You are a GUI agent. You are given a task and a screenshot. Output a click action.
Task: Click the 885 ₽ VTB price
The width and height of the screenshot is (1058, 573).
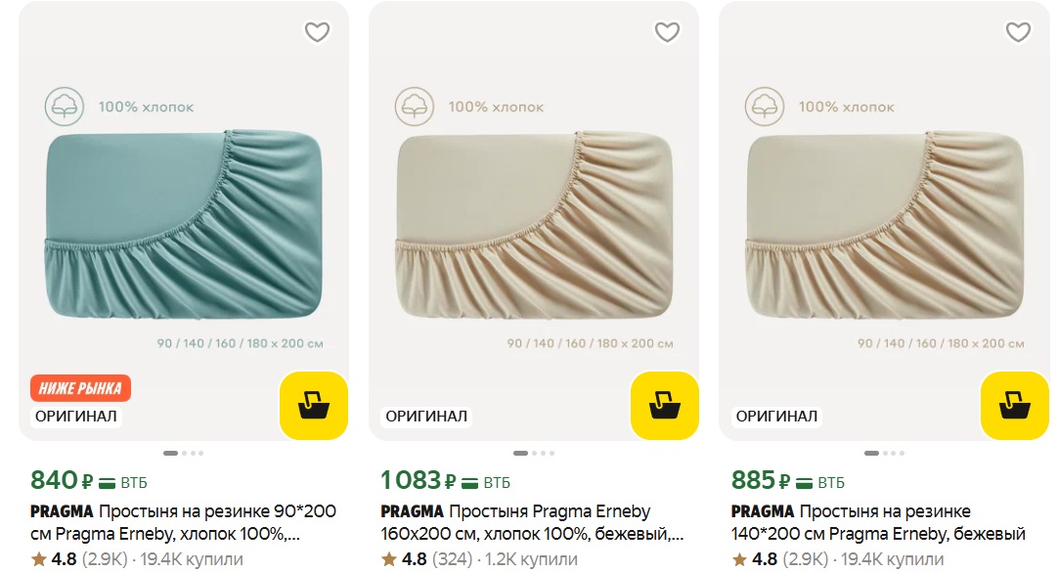point(788,480)
